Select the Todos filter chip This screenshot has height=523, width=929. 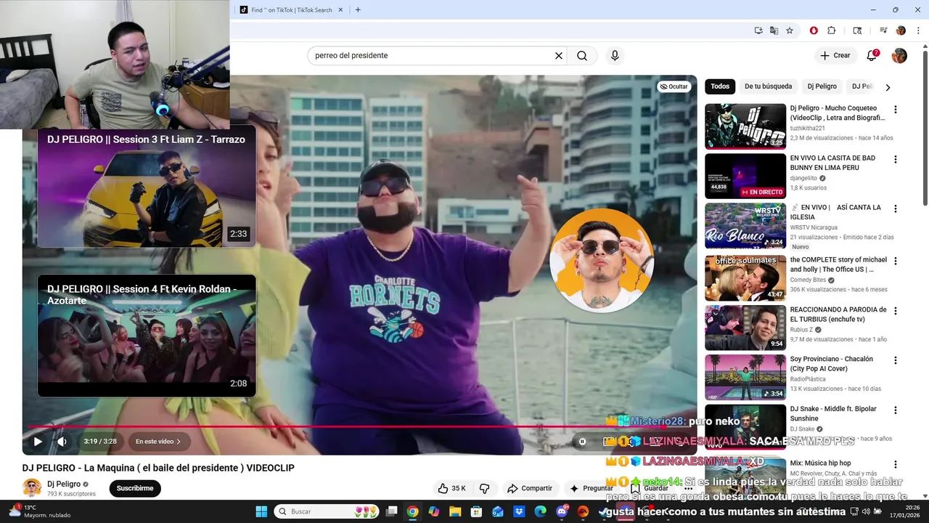tap(720, 86)
